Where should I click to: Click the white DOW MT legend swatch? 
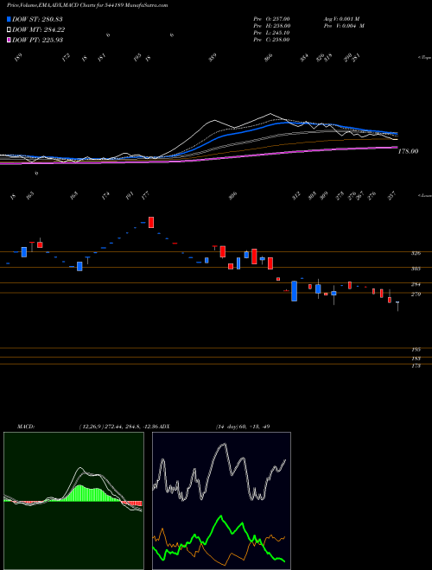(x=9, y=29)
